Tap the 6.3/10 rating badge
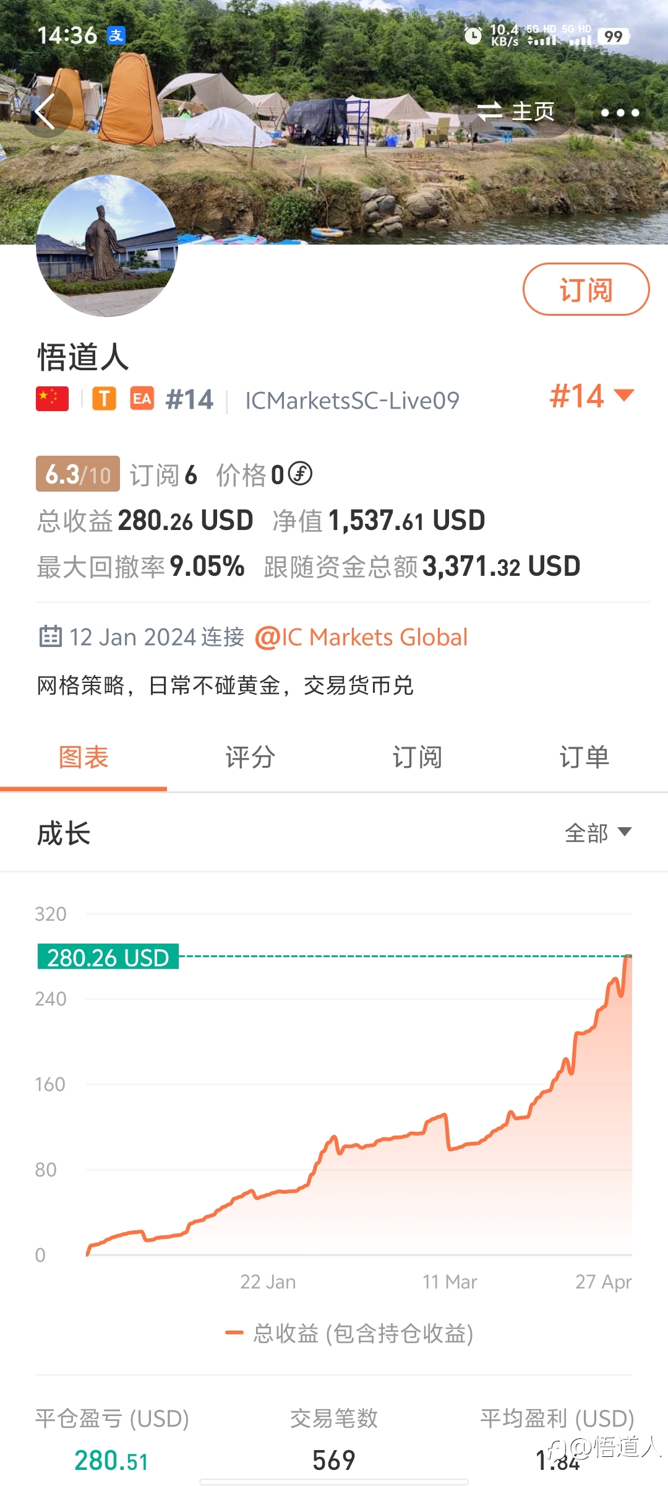 (78, 474)
